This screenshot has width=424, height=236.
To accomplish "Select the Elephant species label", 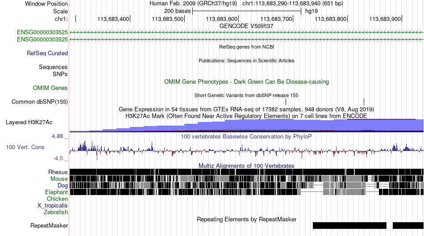I will 56,192.
